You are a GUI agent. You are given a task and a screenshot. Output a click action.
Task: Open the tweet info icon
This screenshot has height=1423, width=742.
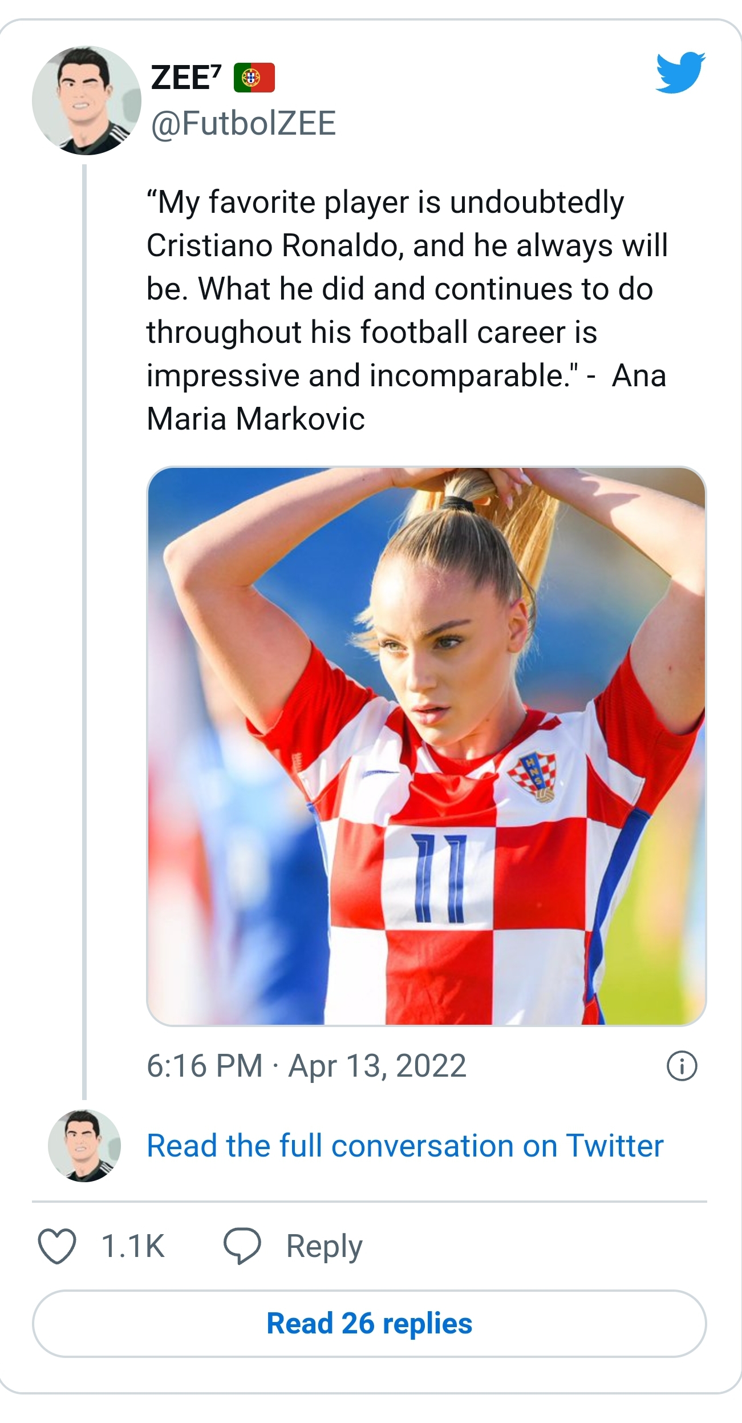[x=682, y=1065]
